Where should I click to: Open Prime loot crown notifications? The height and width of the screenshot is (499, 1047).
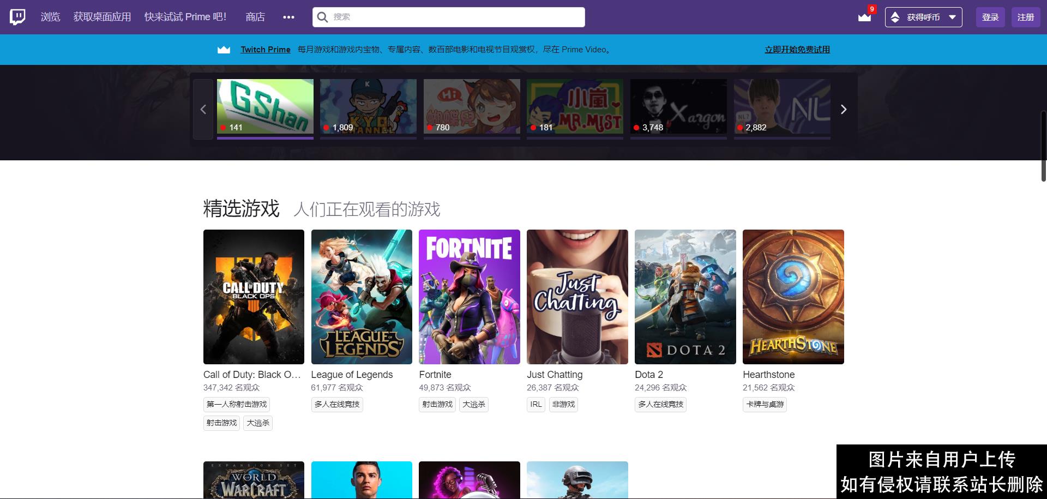864,17
